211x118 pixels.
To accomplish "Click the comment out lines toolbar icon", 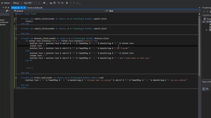I will point(51,3).
